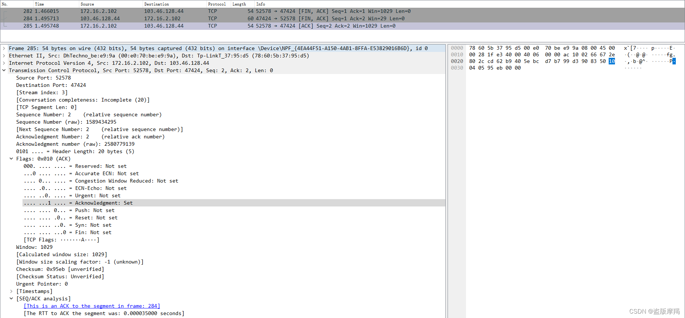Select packet 284 in the packet list
685x318 pixels.
342,19
